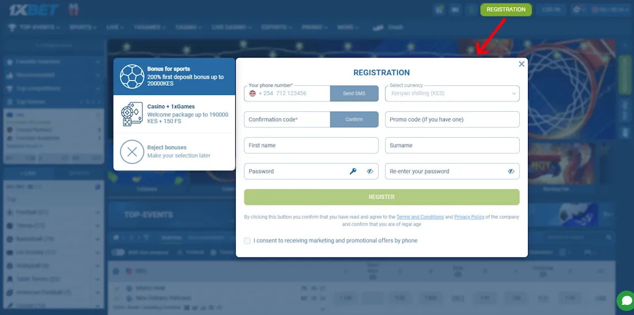
Task: Focus the Surname field
Action: pyautogui.click(x=452, y=145)
